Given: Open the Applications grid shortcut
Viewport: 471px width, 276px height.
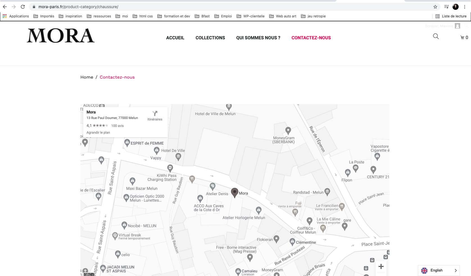Looking at the screenshot, I should pos(16,16).
